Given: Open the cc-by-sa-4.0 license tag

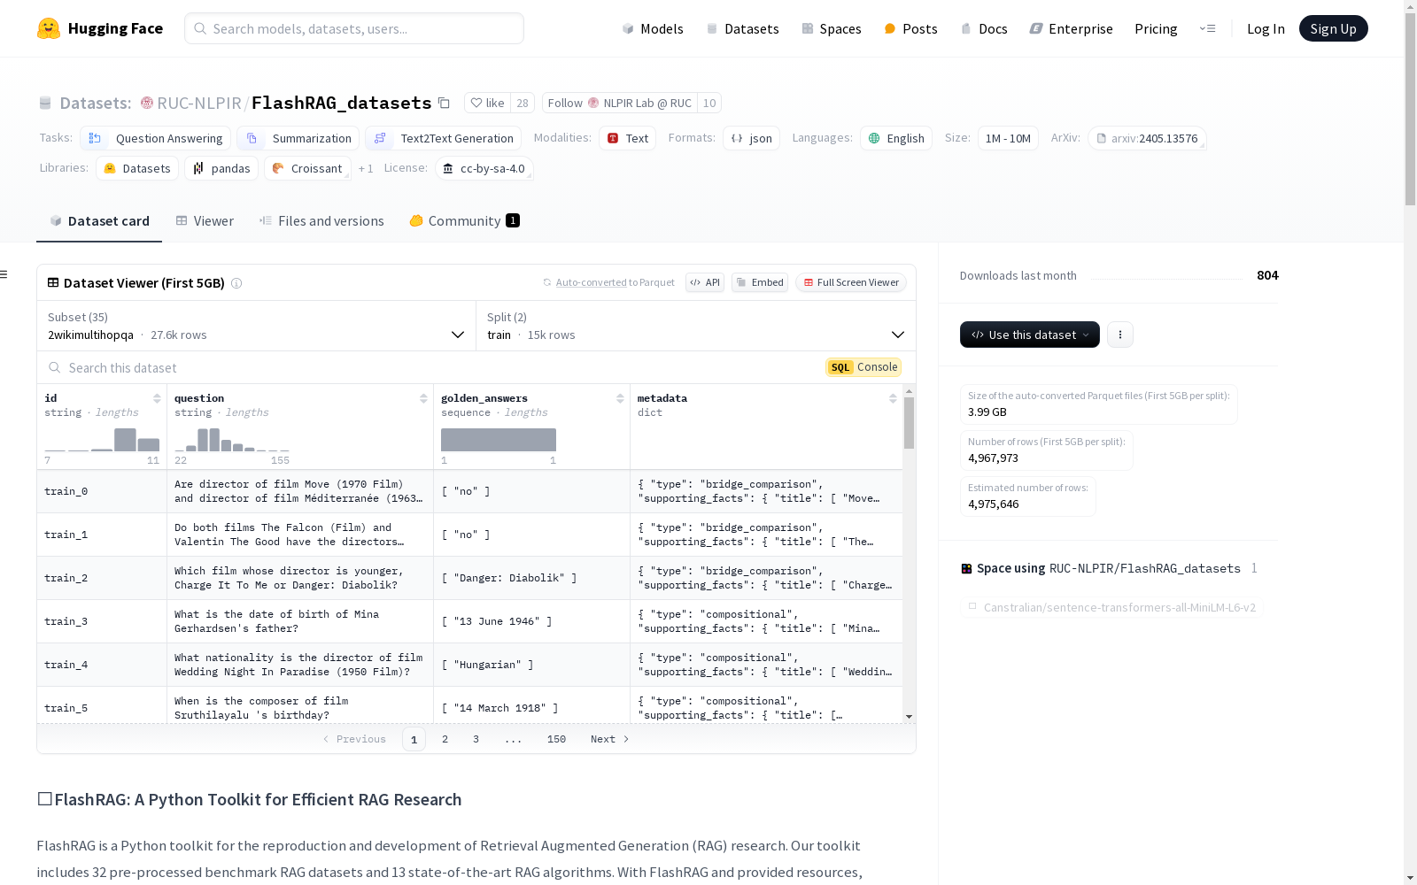Looking at the screenshot, I should (x=484, y=168).
